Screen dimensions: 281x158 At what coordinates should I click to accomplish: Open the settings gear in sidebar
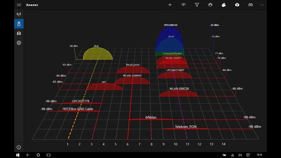pos(19,43)
